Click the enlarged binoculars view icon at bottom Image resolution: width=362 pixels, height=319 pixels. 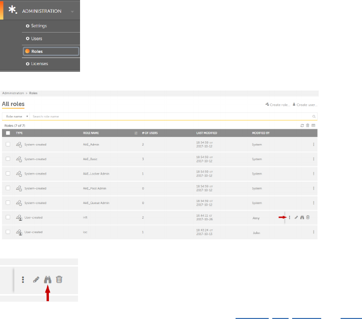(x=47, y=279)
